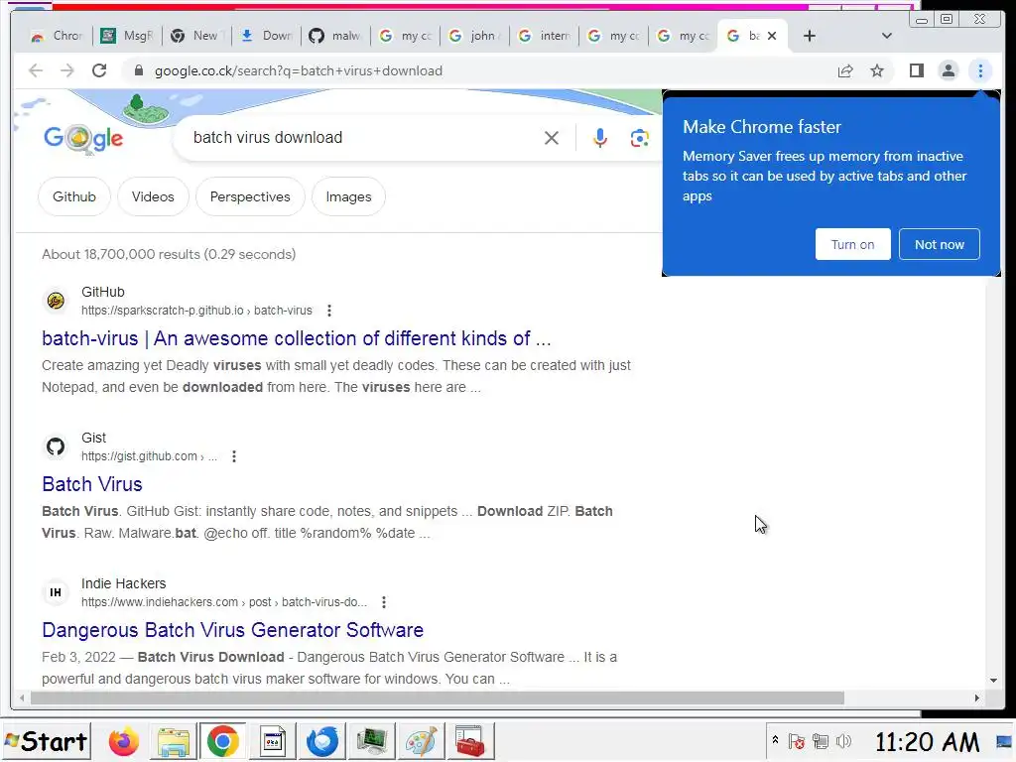The height and width of the screenshot is (762, 1016).
Task: Open the Paint palette taskbar icon
Action: click(421, 741)
